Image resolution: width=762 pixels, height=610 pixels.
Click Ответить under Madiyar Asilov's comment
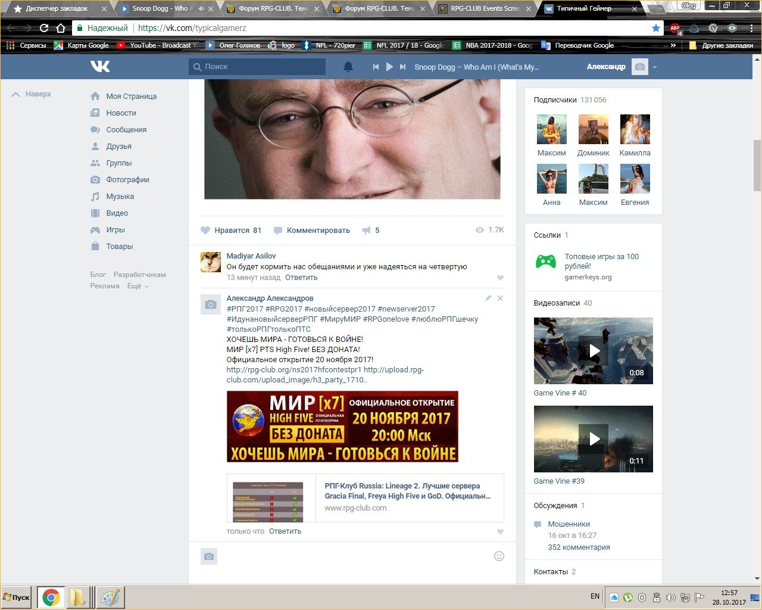301,278
